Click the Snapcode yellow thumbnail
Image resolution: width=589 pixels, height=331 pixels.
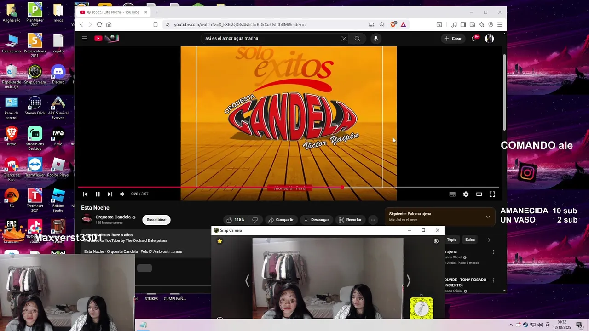click(x=421, y=308)
